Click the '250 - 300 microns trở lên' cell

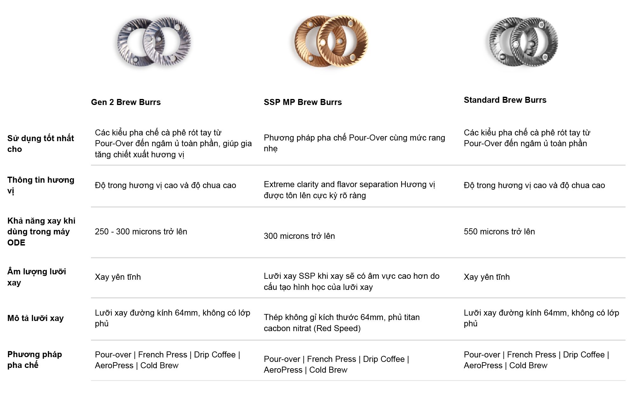click(141, 232)
